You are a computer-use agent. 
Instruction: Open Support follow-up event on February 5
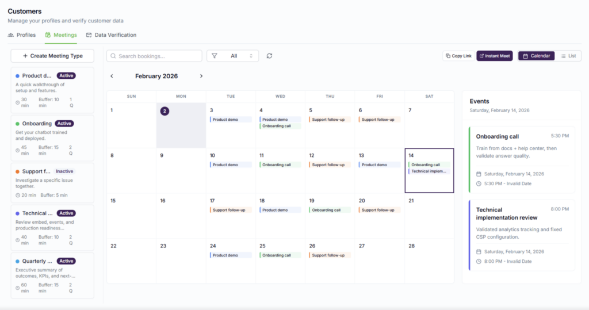pos(330,120)
